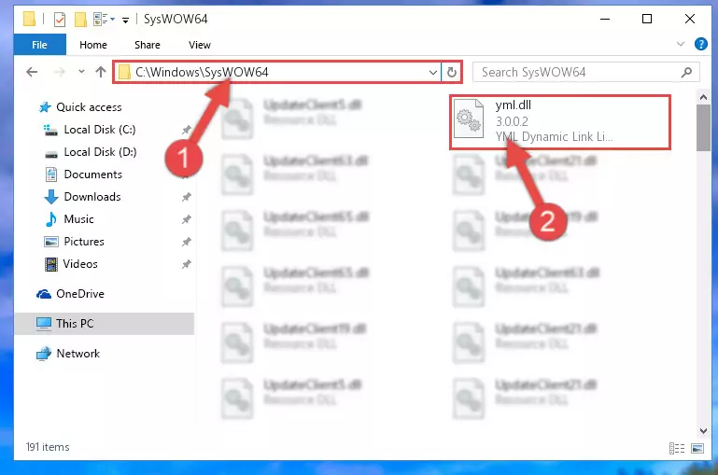This screenshot has height=475, width=718.
Task: Open Documents in the sidebar
Action: coord(93,175)
